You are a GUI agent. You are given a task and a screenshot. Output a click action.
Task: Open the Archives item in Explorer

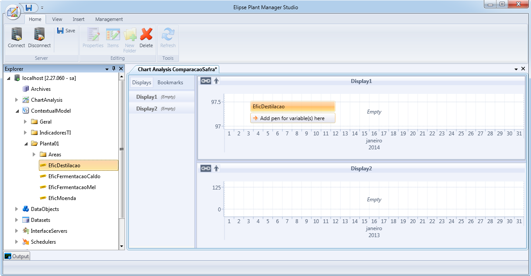(41, 89)
